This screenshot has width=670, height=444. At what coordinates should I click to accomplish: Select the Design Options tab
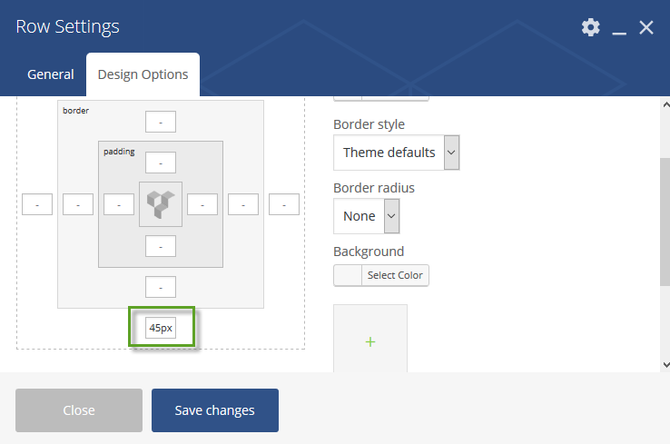coord(143,74)
